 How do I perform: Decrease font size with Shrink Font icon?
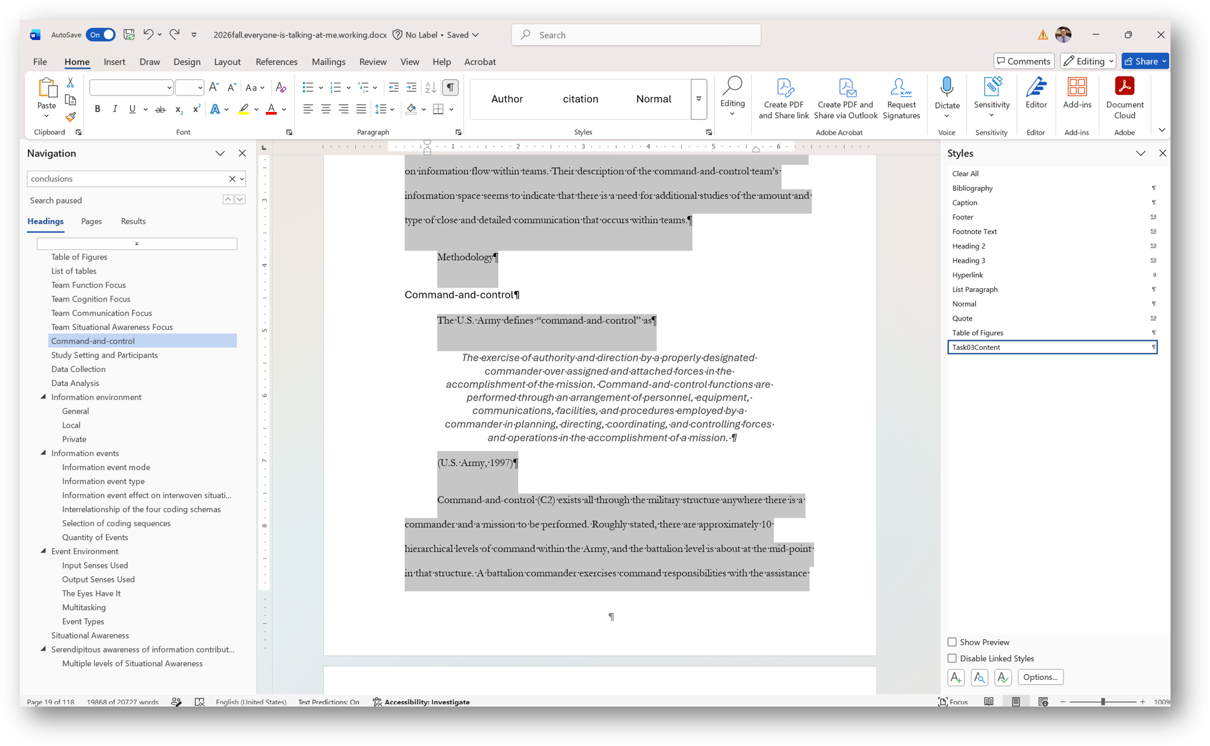point(232,88)
